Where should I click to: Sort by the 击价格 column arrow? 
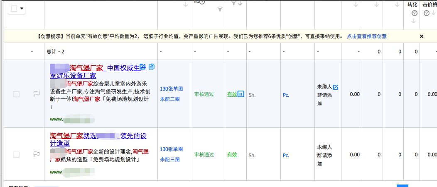click(433, 13)
